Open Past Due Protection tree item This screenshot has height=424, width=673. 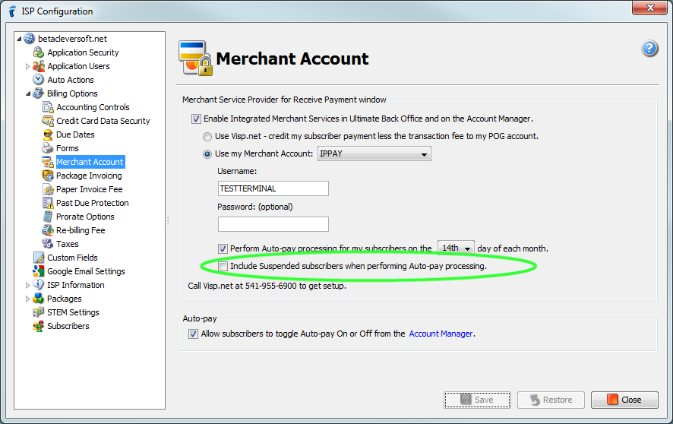92,203
